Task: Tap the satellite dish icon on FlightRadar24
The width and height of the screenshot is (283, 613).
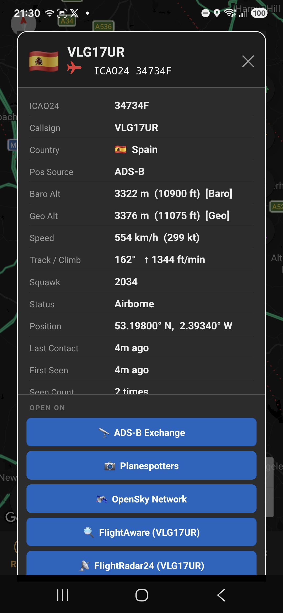Action: 84,566
